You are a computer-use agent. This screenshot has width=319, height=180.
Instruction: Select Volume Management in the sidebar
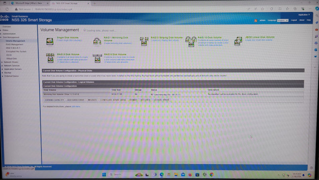click(x=15, y=41)
